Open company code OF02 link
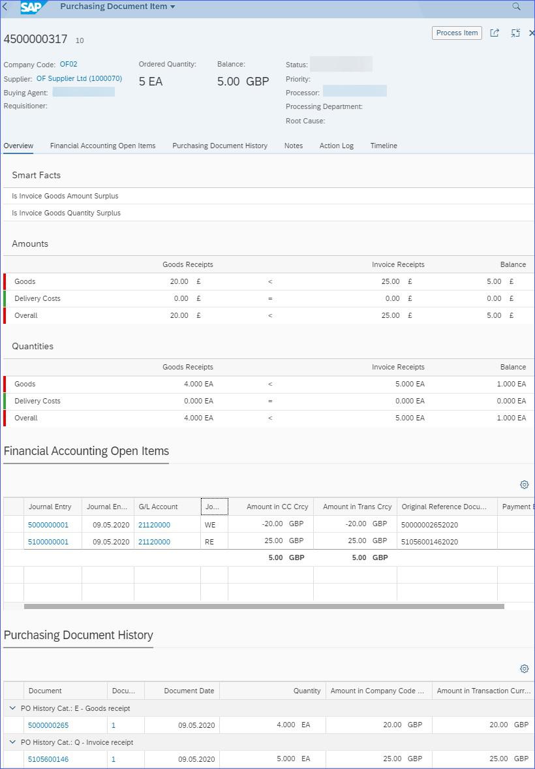 [69, 64]
